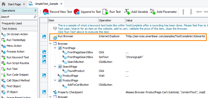
Task: Click the smartbear URL value cell
Action: coord(165,36)
